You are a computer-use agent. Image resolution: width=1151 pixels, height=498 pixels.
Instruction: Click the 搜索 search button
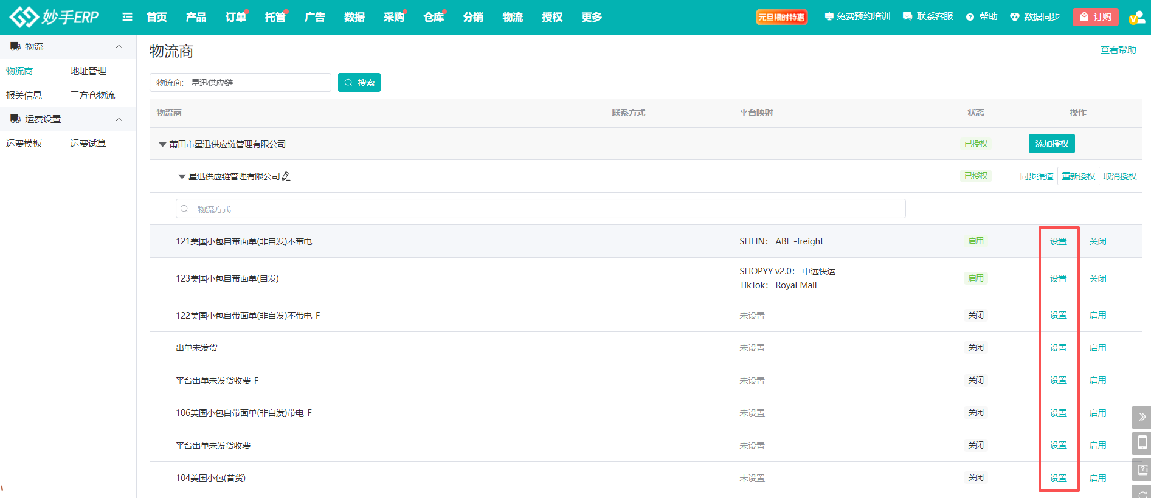[359, 83]
